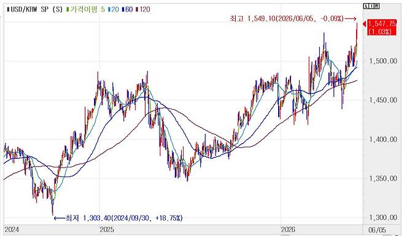Click the 2024 year label on the time axis
Image resolution: width=404 pixels, height=236 pixels.
coord(12,229)
